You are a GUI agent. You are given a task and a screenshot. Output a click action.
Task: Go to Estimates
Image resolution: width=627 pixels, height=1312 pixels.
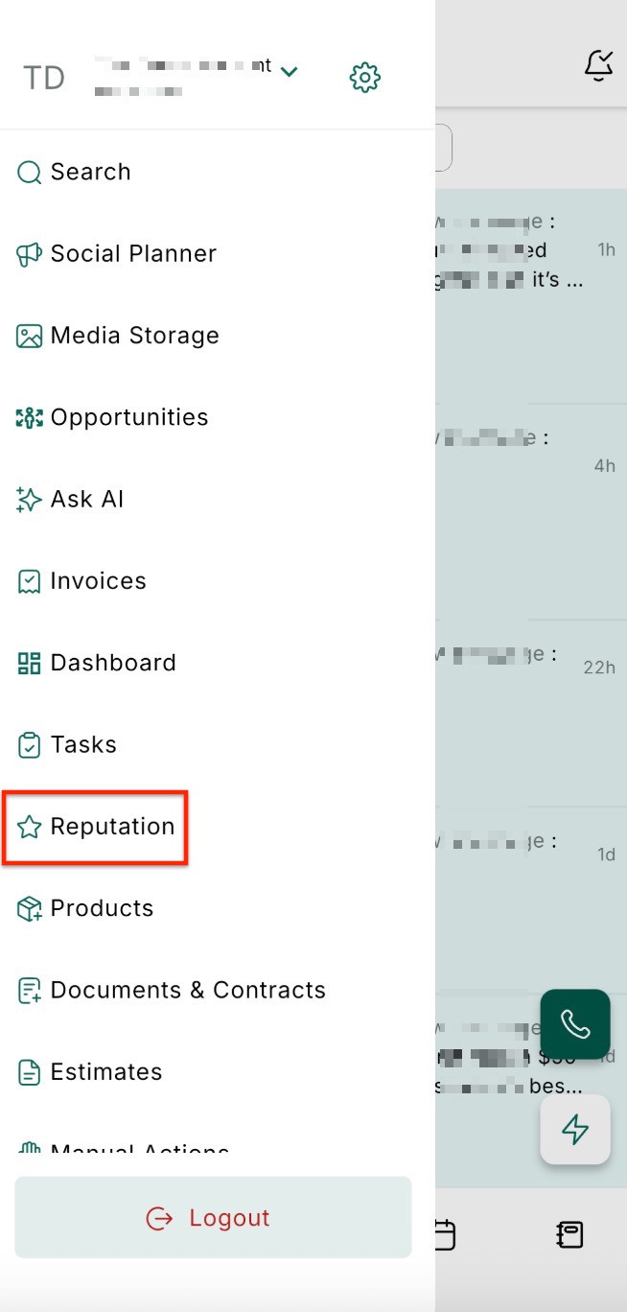[x=105, y=1072]
